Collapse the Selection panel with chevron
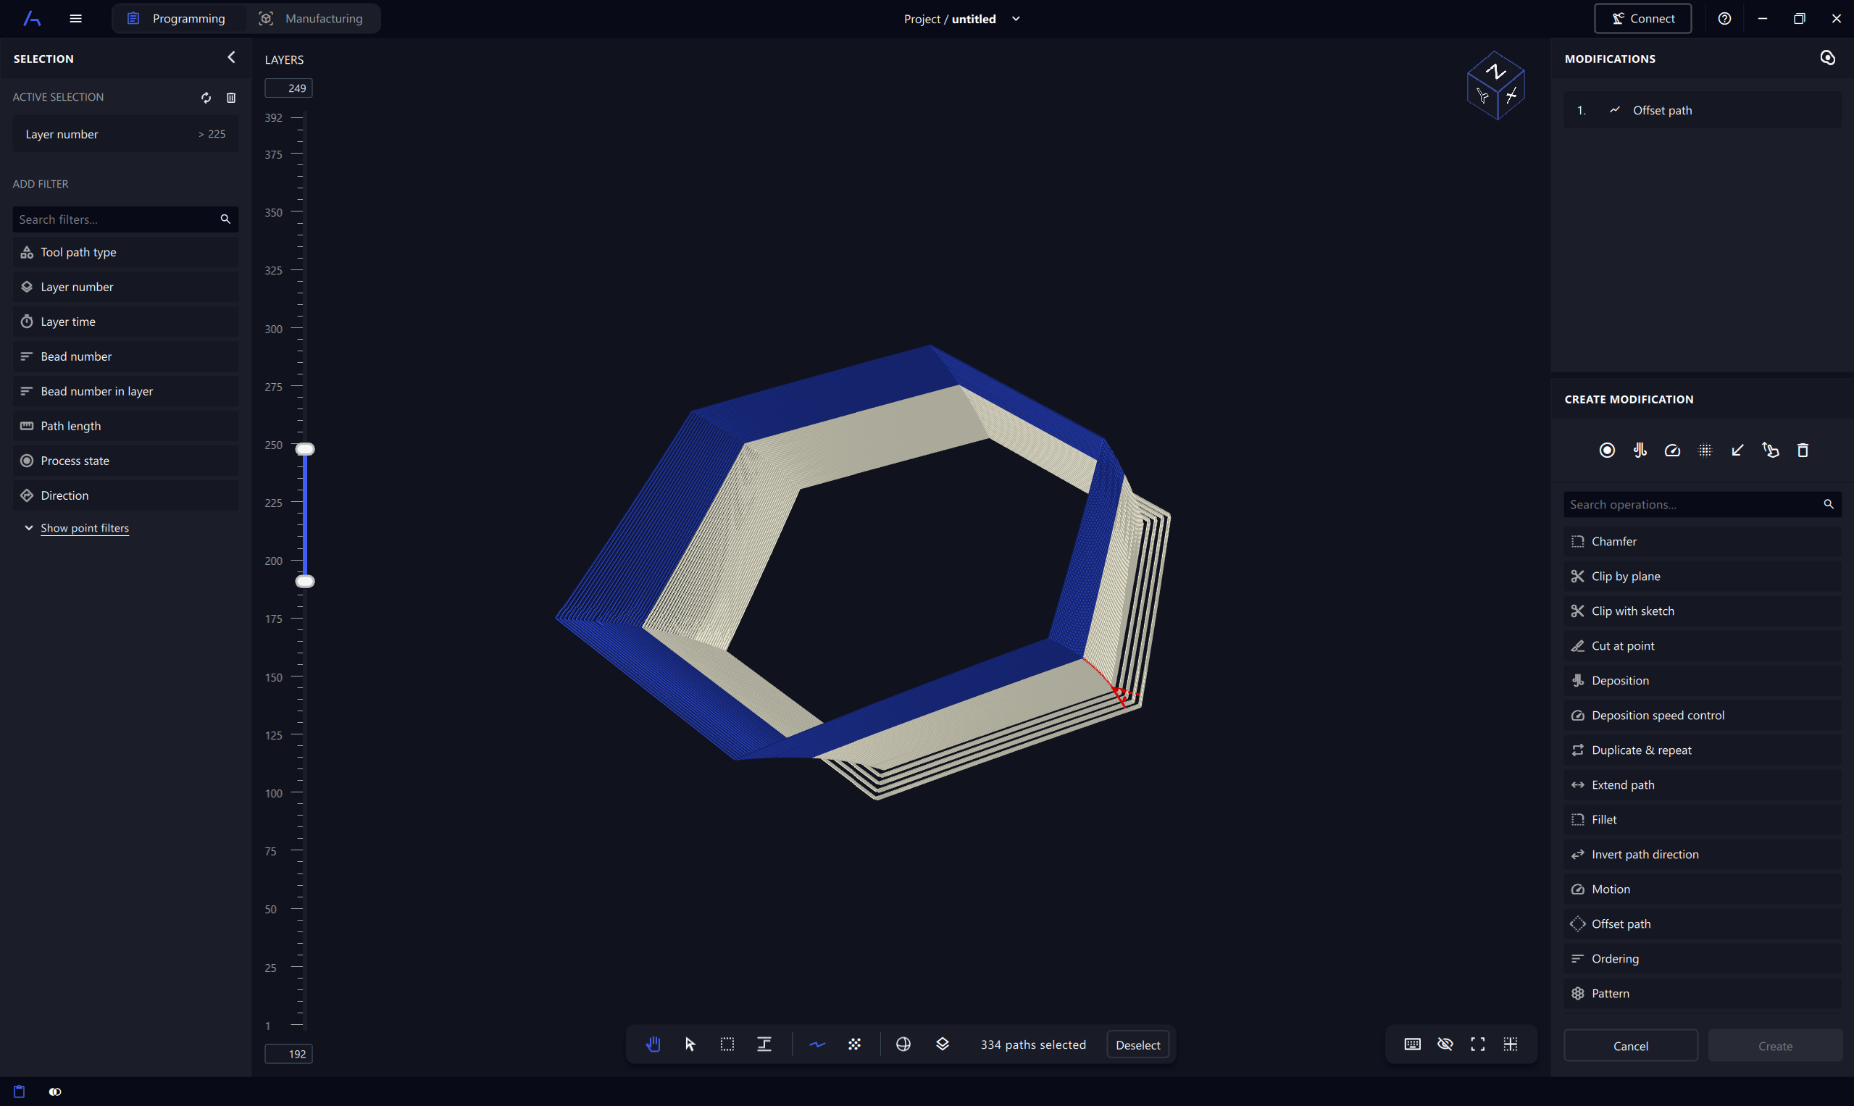This screenshot has height=1106, width=1854. click(231, 57)
